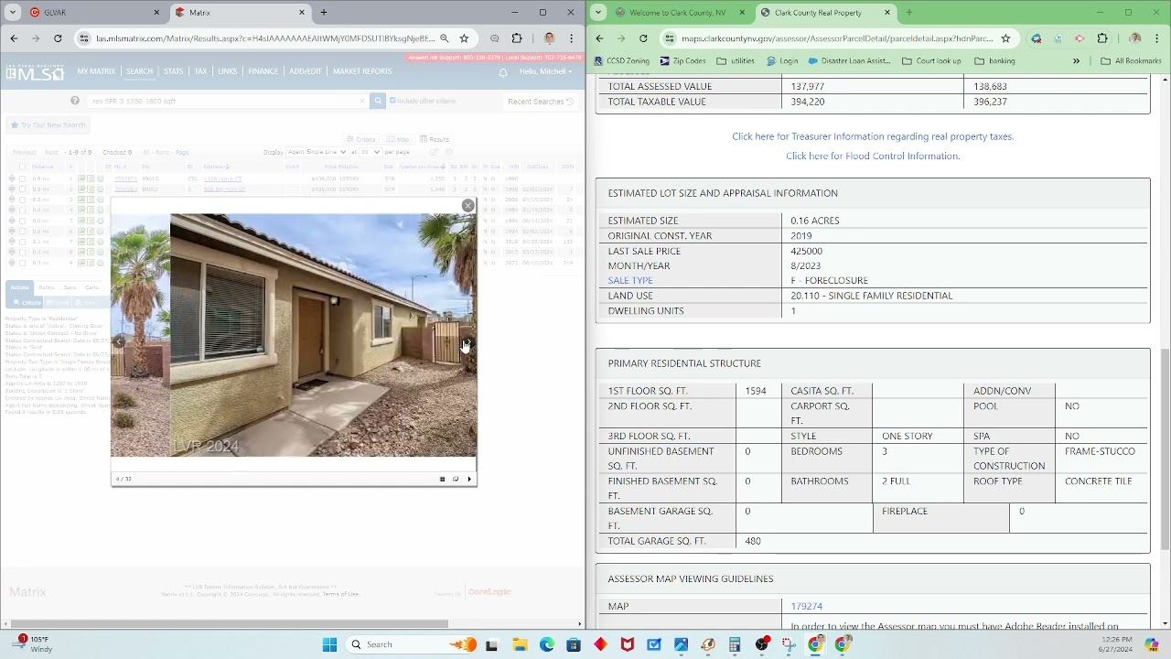Open photo icon for result row 1
This screenshot has height=659, width=1171.
81,178
